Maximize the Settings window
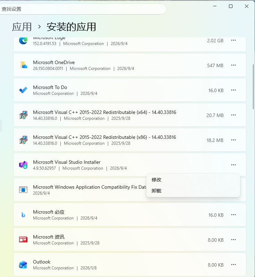 231,6
